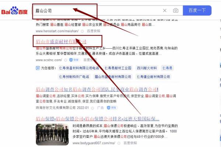Open 百度快照 next to www.herostart.com
Image resolution: width=221 pixels, height=147 pixels.
click(94, 31)
